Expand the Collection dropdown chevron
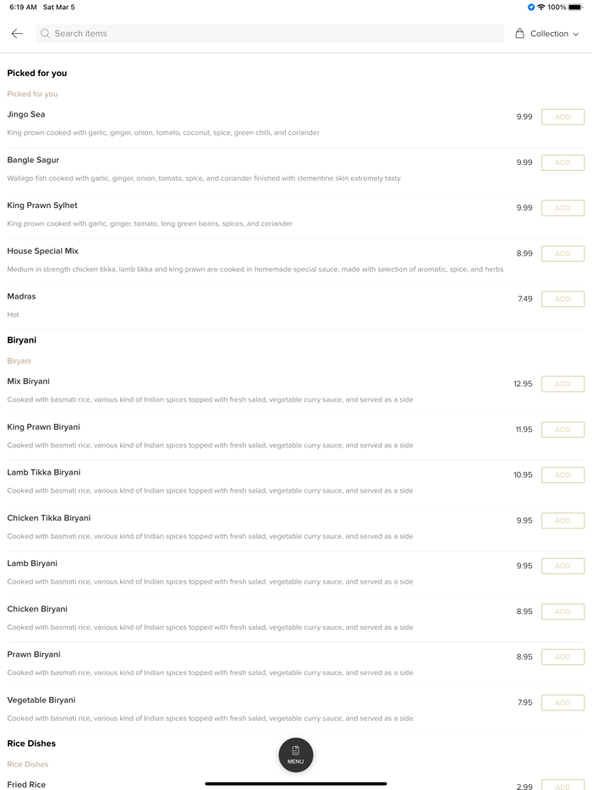 pos(576,35)
